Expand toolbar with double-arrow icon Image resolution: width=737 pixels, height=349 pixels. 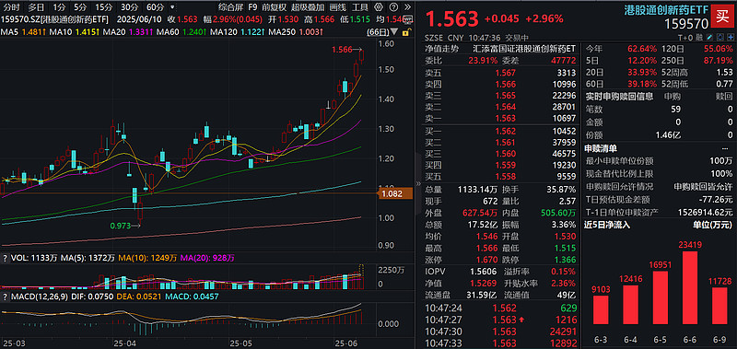click(x=407, y=7)
